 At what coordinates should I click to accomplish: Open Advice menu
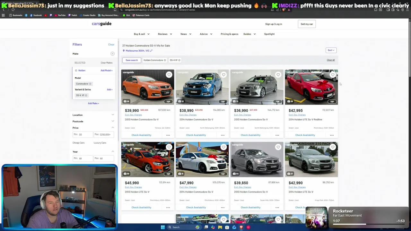pos(206,34)
